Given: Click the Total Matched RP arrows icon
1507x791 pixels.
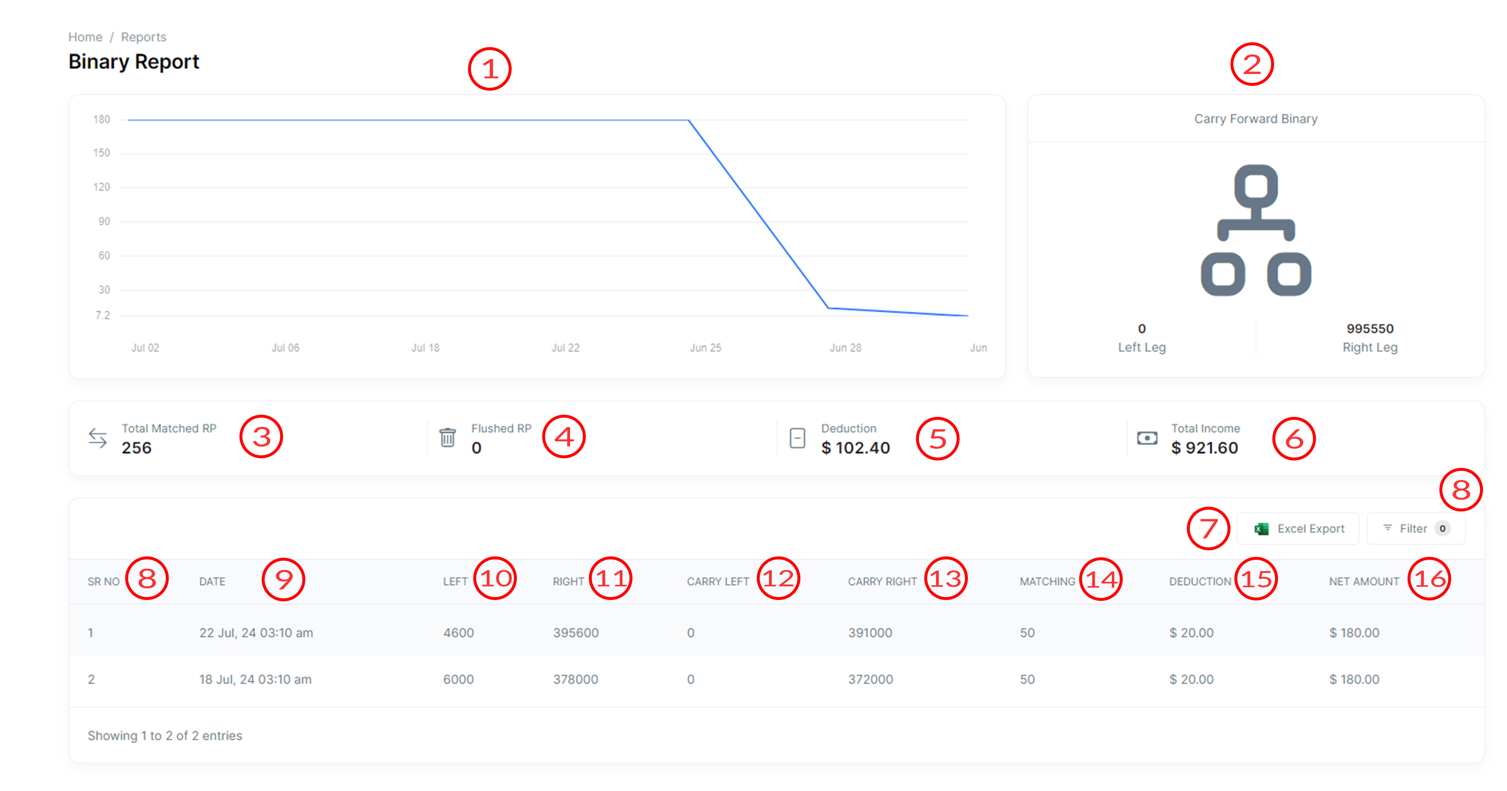Looking at the screenshot, I should click(98, 438).
